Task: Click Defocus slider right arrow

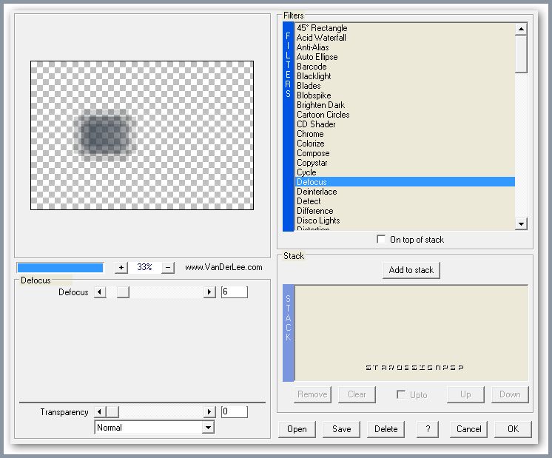Action: [x=209, y=292]
